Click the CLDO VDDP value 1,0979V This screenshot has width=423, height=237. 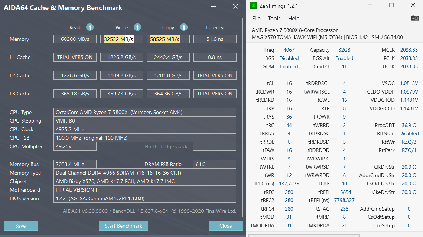click(x=409, y=92)
